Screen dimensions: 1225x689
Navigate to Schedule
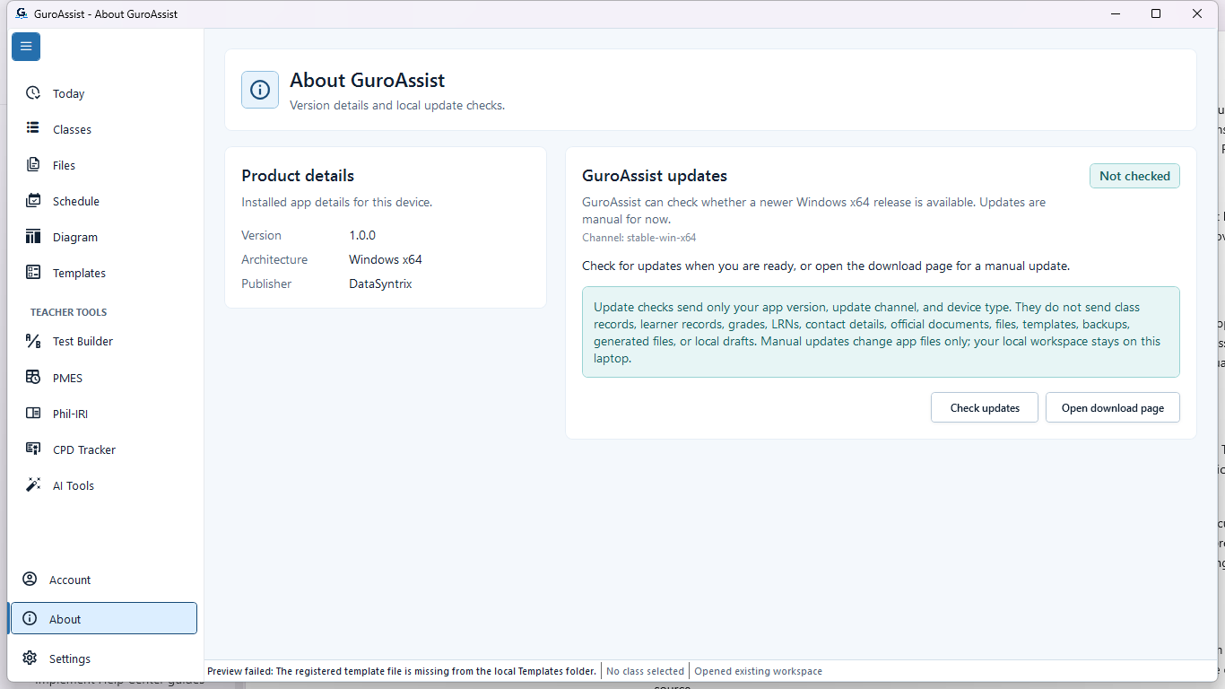tap(103, 201)
